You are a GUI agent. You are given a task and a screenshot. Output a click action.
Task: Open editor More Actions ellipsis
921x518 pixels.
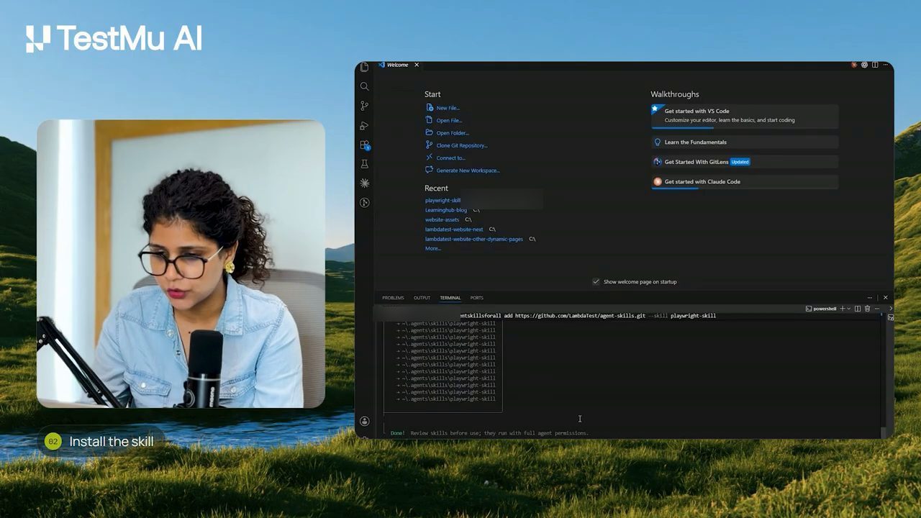coord(886,65)
